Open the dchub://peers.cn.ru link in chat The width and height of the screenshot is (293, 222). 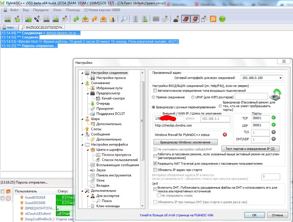[x=61, y=33]
